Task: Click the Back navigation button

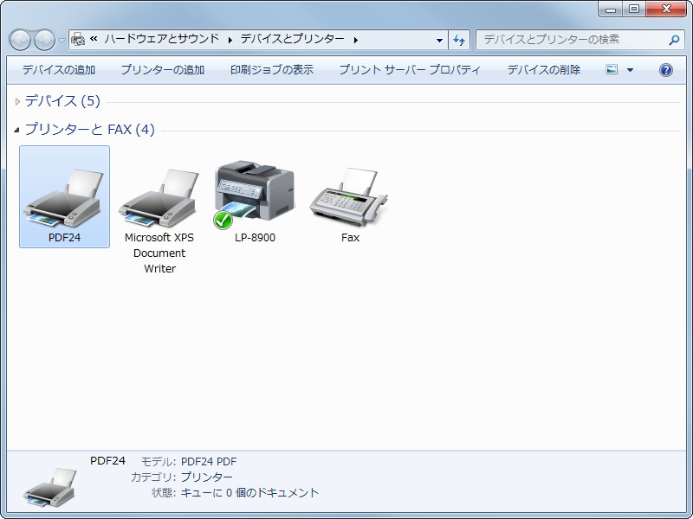Action: coord(20,40)
